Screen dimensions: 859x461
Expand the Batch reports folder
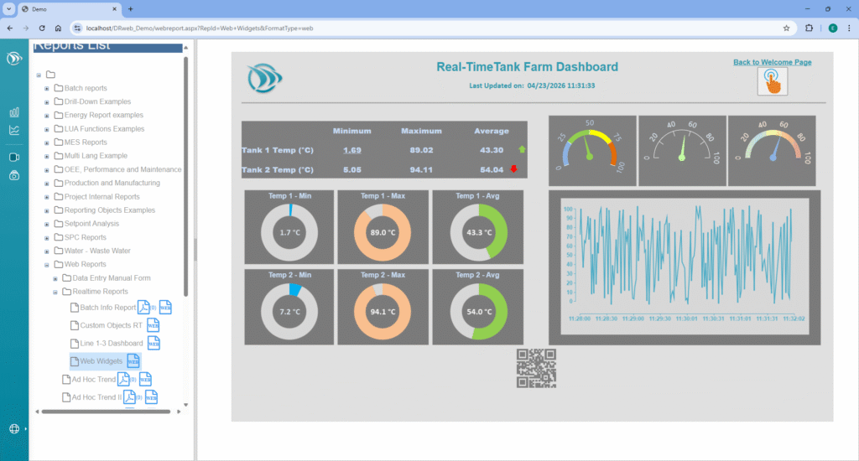click(x=47, y=88)
